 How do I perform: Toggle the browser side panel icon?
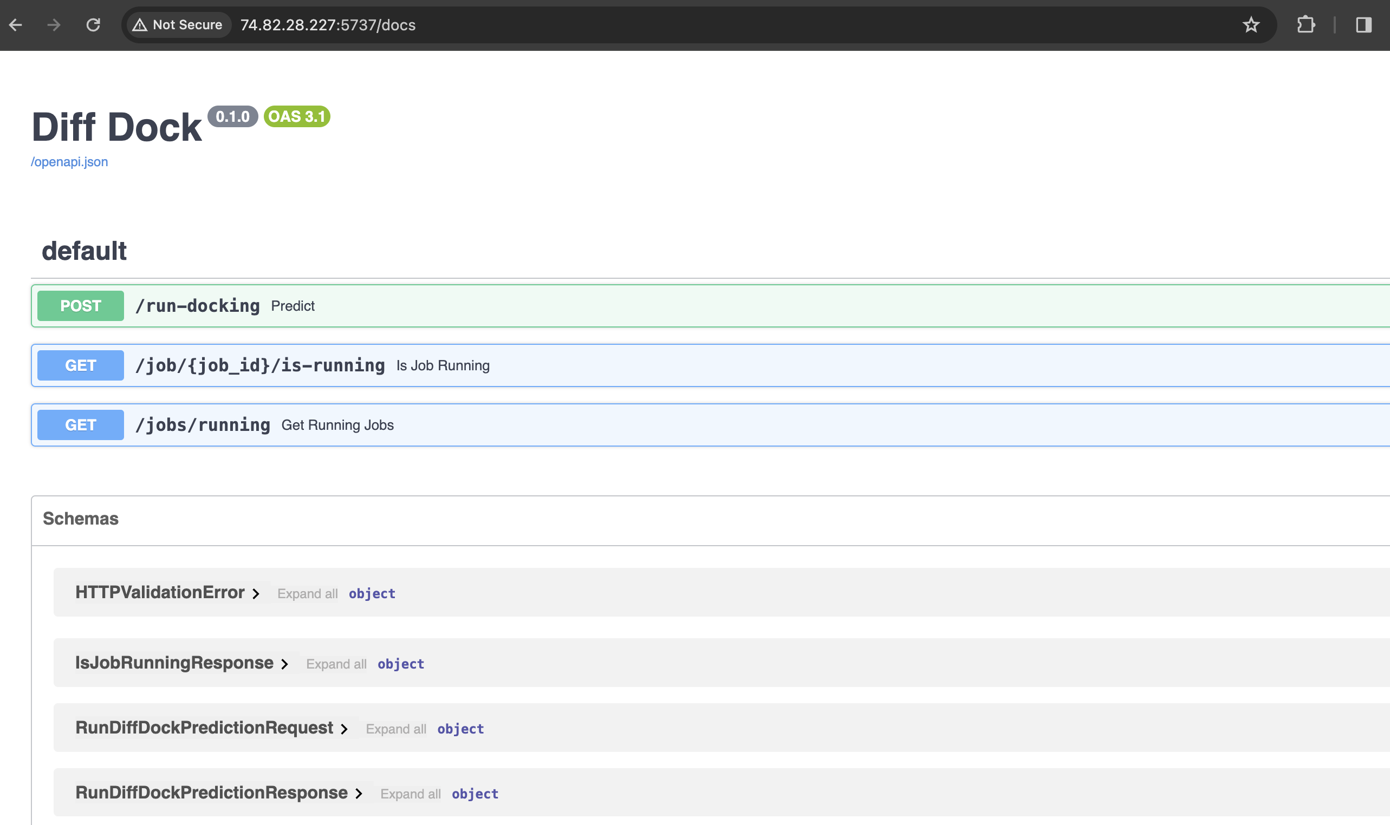pyautogui.click(x=1363, y=25)
